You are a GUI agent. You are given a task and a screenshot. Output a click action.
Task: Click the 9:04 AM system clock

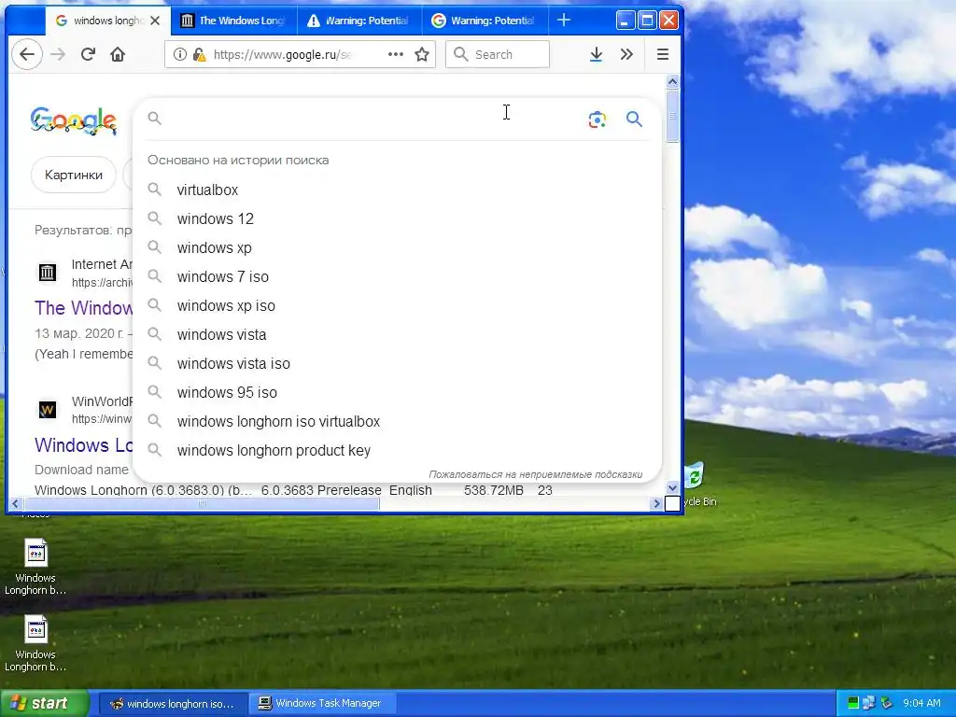[x=921, y=704]
